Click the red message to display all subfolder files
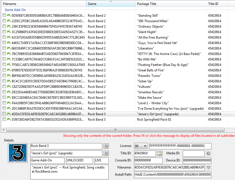235x180 pixels. (x=149, y=136)
